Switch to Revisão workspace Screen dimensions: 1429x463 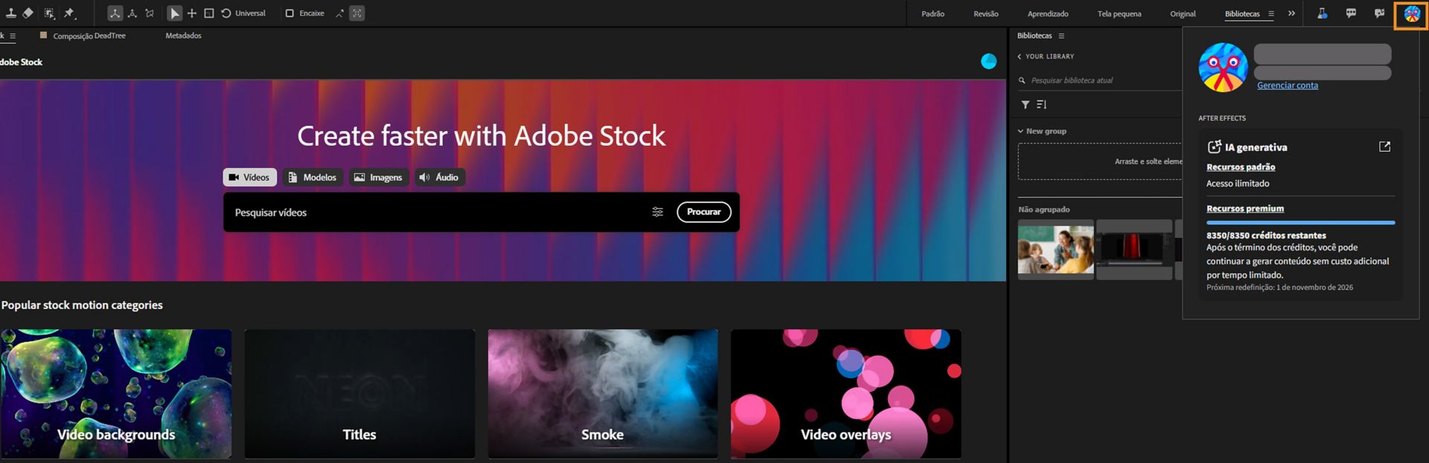(986, 14)
